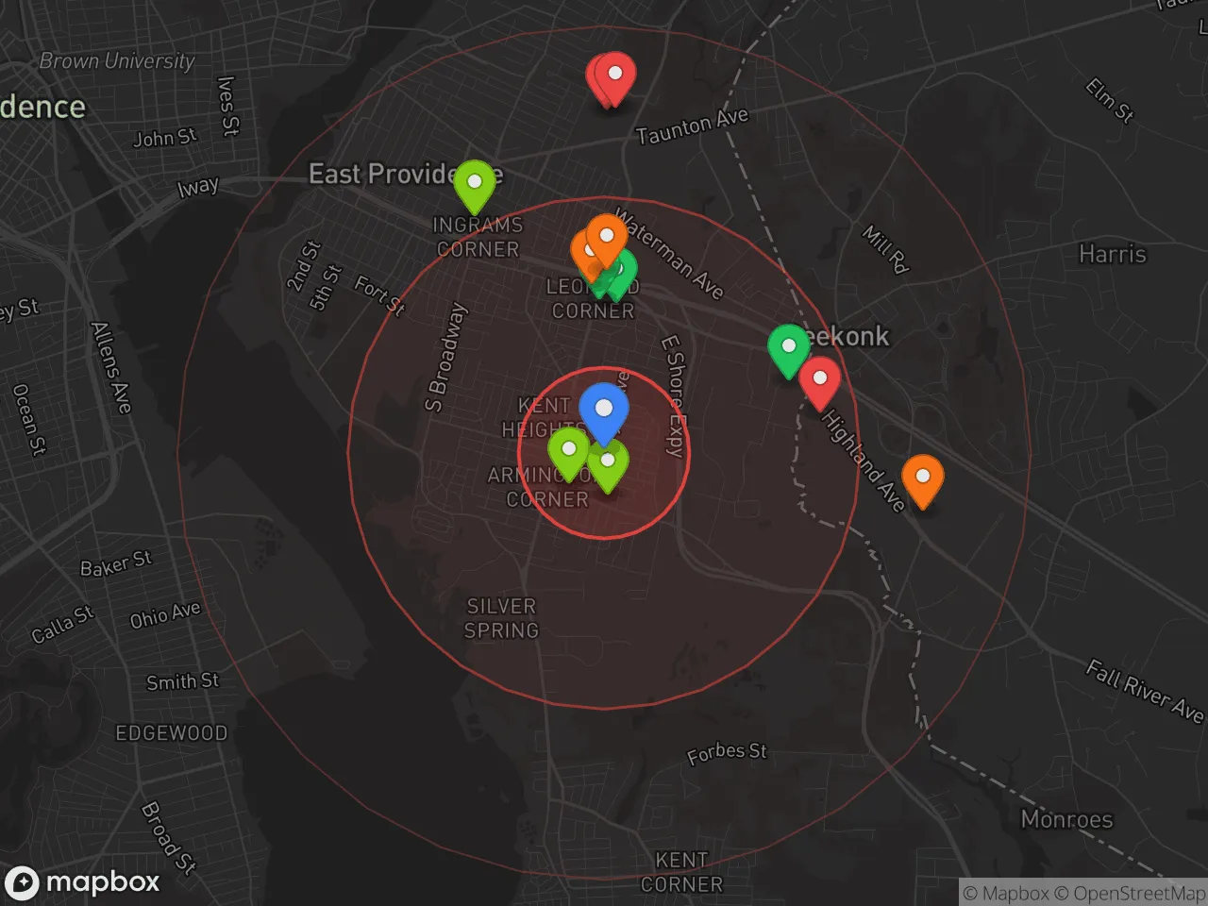
Task: Click the Forbes St street label
Action: (727, 753)
